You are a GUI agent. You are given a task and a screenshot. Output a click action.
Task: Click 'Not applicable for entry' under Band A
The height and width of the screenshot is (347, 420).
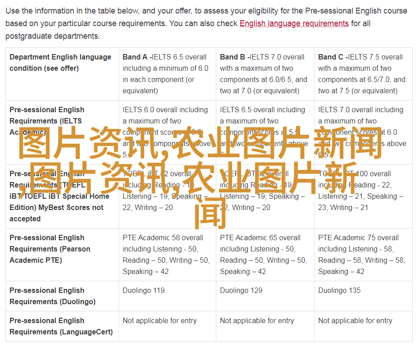point(167,326)
